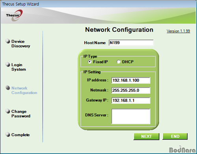
Task: Select the Fixed IP radio button
Action: (90, 62)
